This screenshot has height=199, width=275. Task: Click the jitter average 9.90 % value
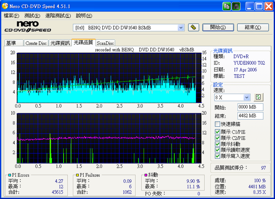(193, 181)
